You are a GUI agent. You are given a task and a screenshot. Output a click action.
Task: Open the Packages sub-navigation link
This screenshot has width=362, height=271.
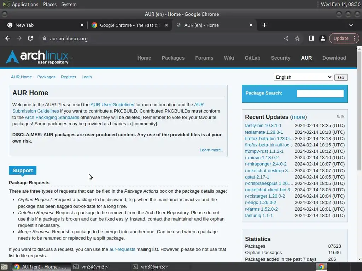pyautogui.click(x=46, y=77)
